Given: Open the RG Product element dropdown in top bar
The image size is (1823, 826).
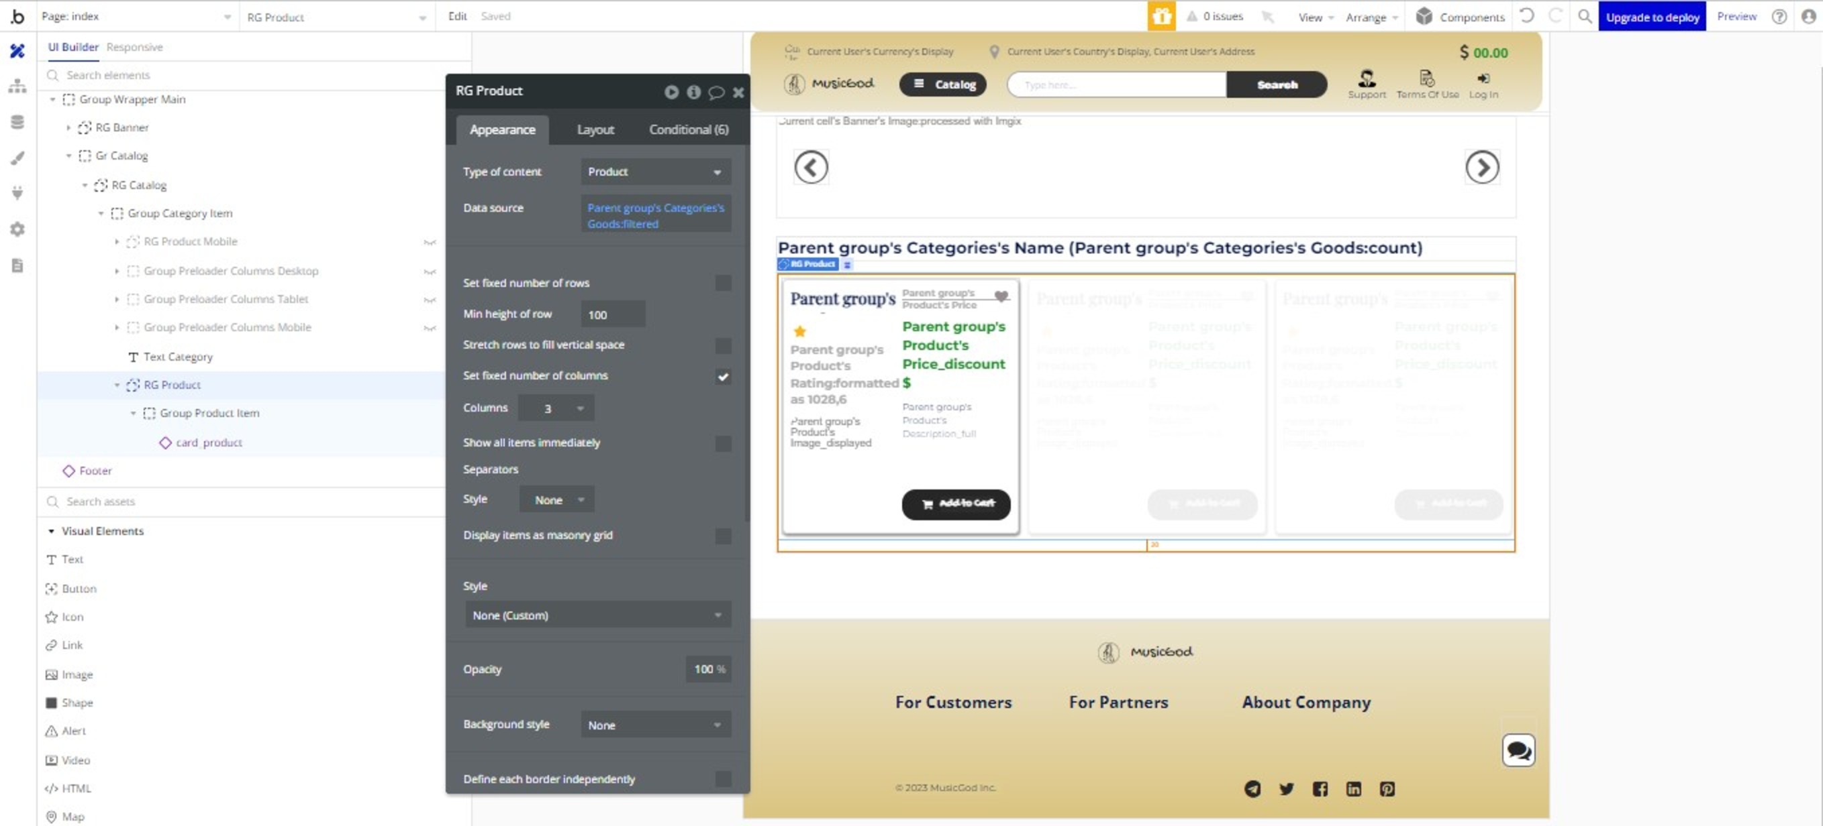Looking at the screenshot, I should click(x=336, y=16).
